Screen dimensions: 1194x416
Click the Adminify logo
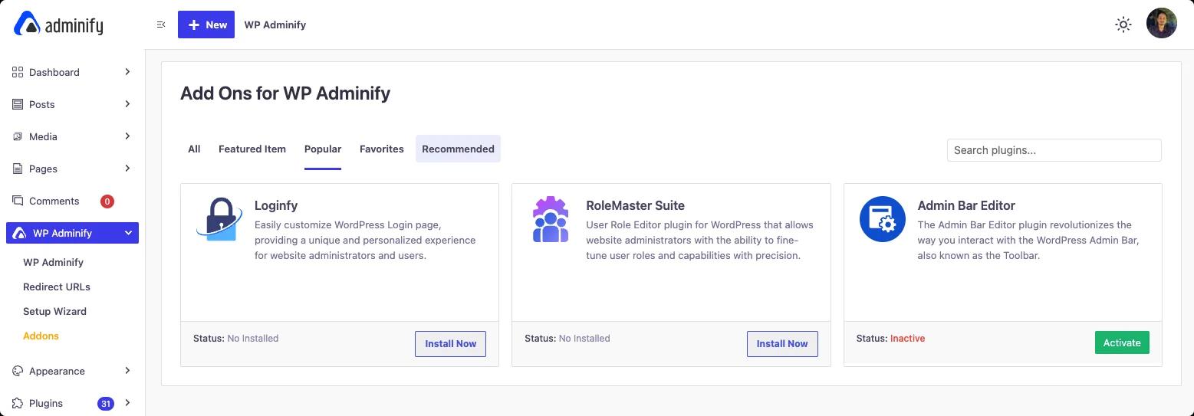tap(58, 25)
